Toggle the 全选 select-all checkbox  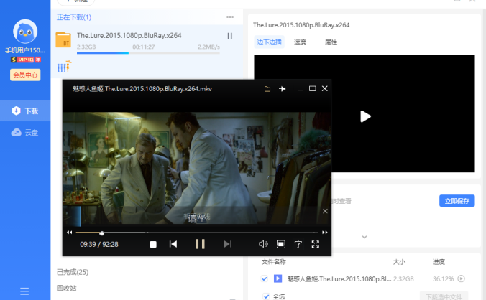(x=265, y=296)
